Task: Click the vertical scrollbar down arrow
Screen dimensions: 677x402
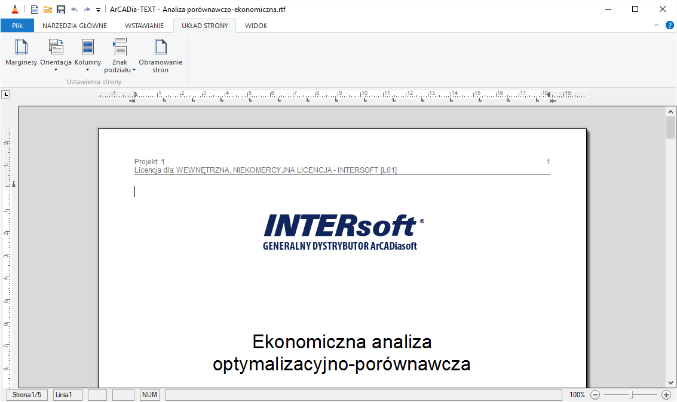Action: tap(670, 382)
